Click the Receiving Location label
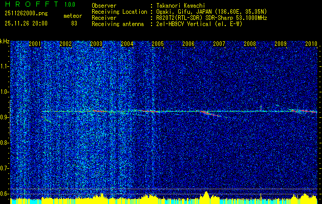The height and width of the screenshot is (204, 322). (x=119, y=12)
